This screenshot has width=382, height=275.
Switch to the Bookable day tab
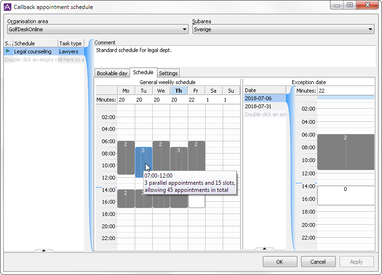[112, 73]
